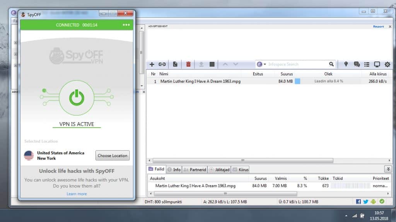Click DHT nodes status text
The height and width of the screenshot is (222, 396).
(x=163, y=202)
